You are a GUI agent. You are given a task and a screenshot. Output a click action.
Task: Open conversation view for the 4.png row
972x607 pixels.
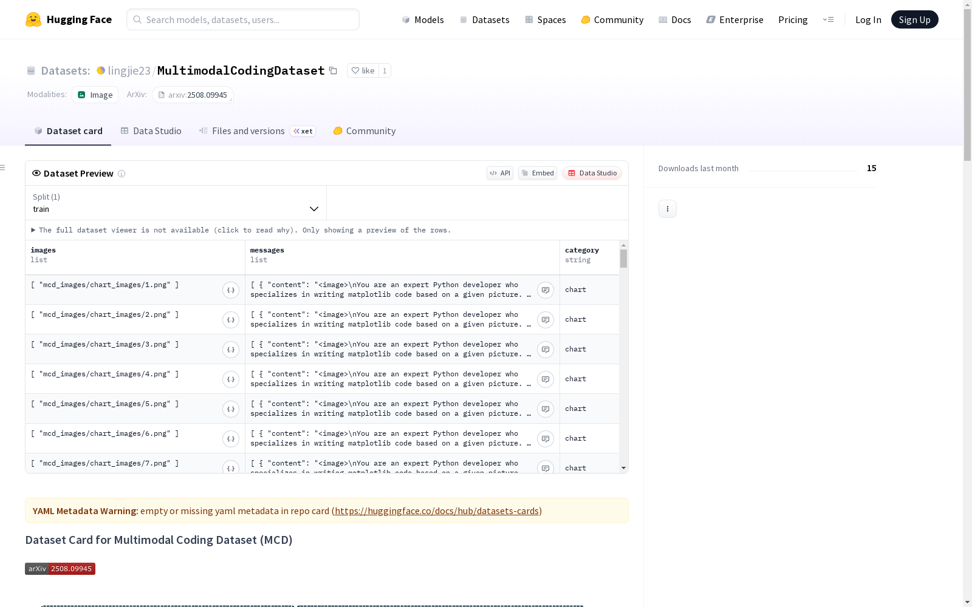(546, 379)
